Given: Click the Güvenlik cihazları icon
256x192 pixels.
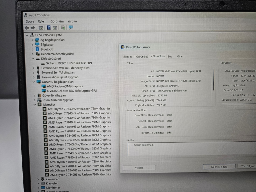Looking at the screenshot, I should 39,95.
